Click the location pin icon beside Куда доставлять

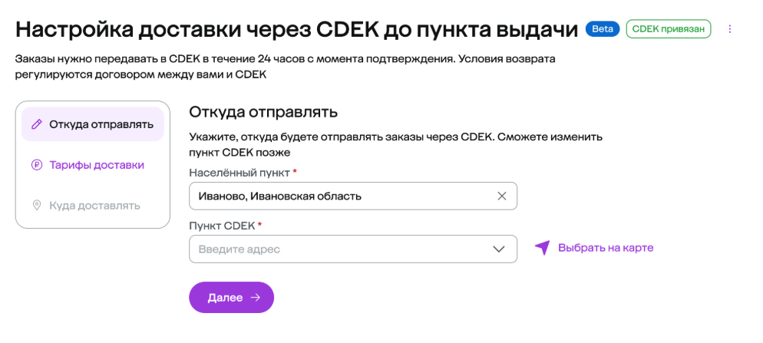[36, 206]
